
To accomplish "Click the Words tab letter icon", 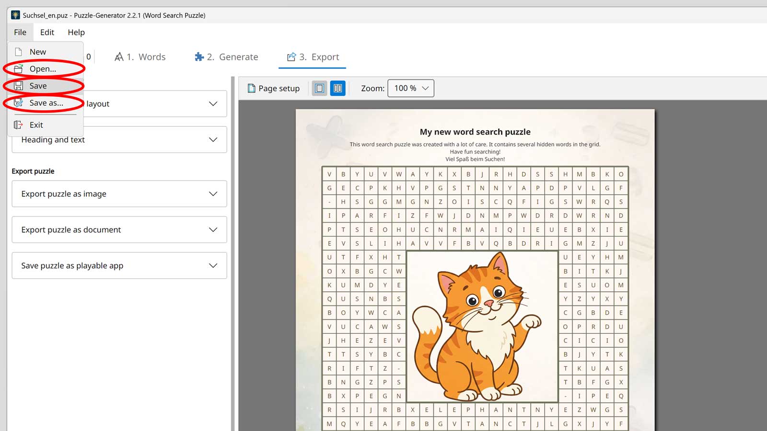I will click(x=119, y=57).
